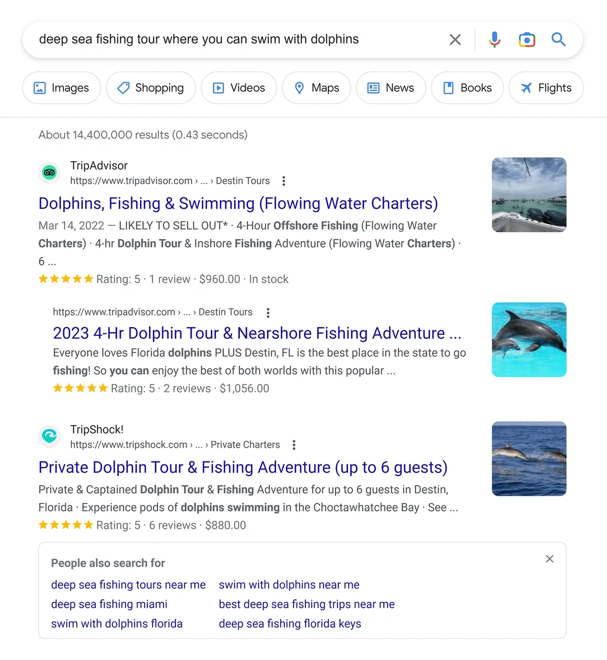Search for swim with dolphins florida
The height and width of the screenshot is (660, 607).
tap(117, 624)
